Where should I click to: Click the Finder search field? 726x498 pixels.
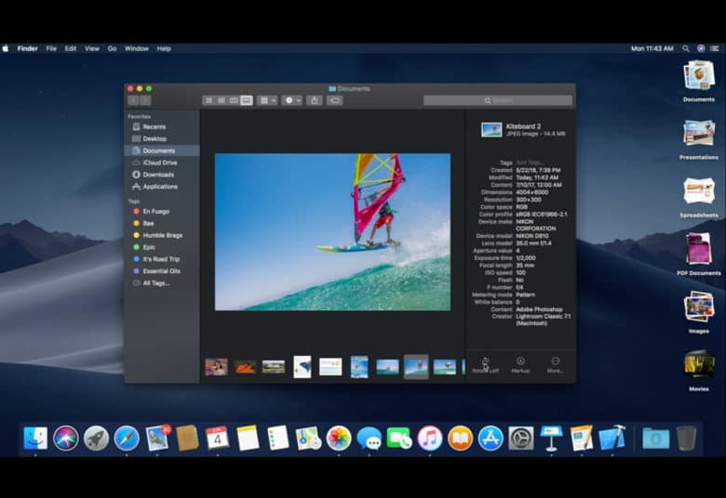click(498, 100)
